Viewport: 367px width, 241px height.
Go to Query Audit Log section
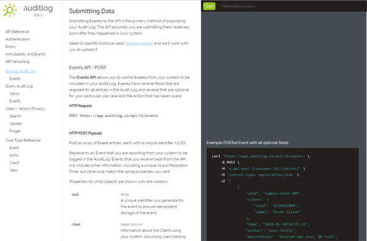(x=19, y=86)
